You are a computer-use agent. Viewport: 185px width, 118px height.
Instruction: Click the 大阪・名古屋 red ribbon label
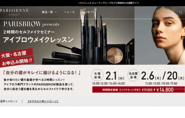pos(16,53)
